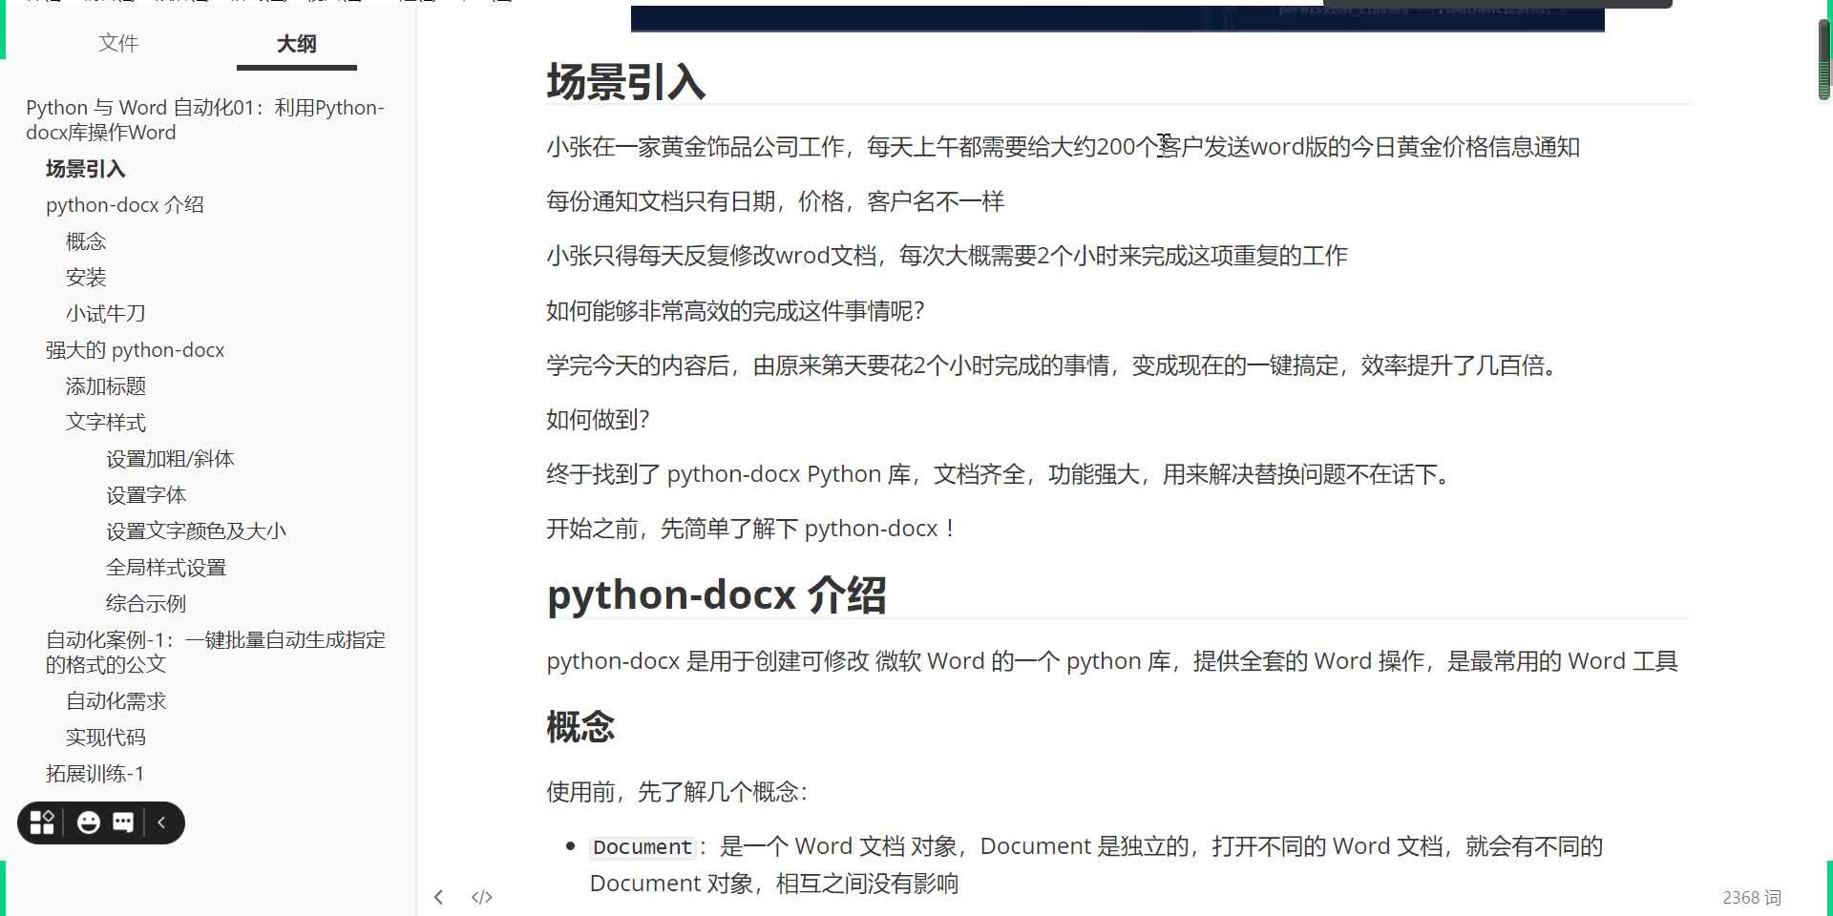Click the source code view </> icon
The height and width of the screenshot is (916, 1833).
pyautogui.click(x=482, y=896)
